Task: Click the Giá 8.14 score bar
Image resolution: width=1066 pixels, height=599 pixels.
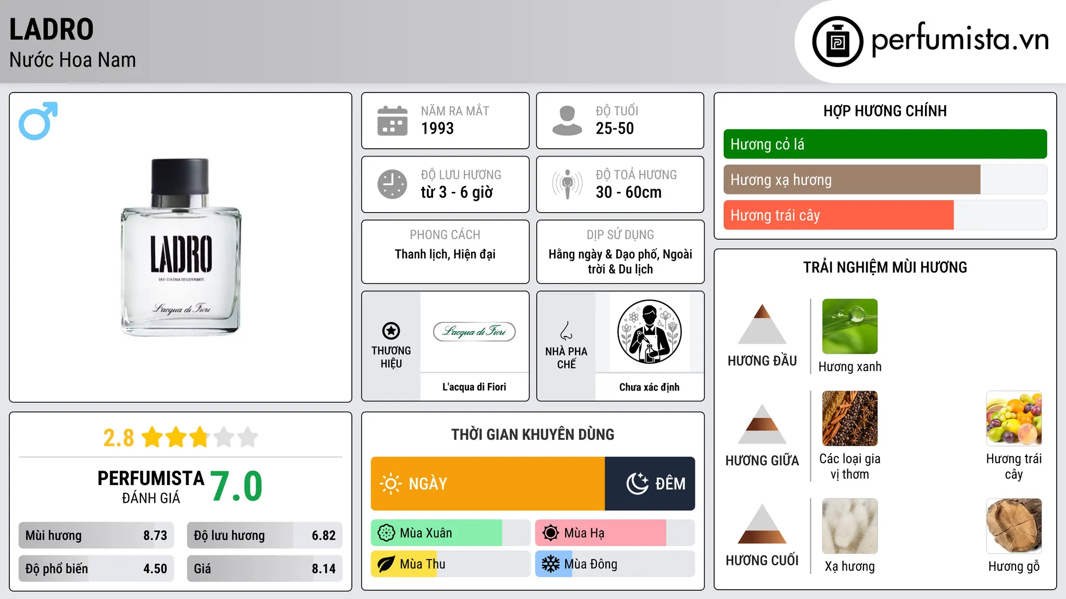Action: tap(264, 569)
